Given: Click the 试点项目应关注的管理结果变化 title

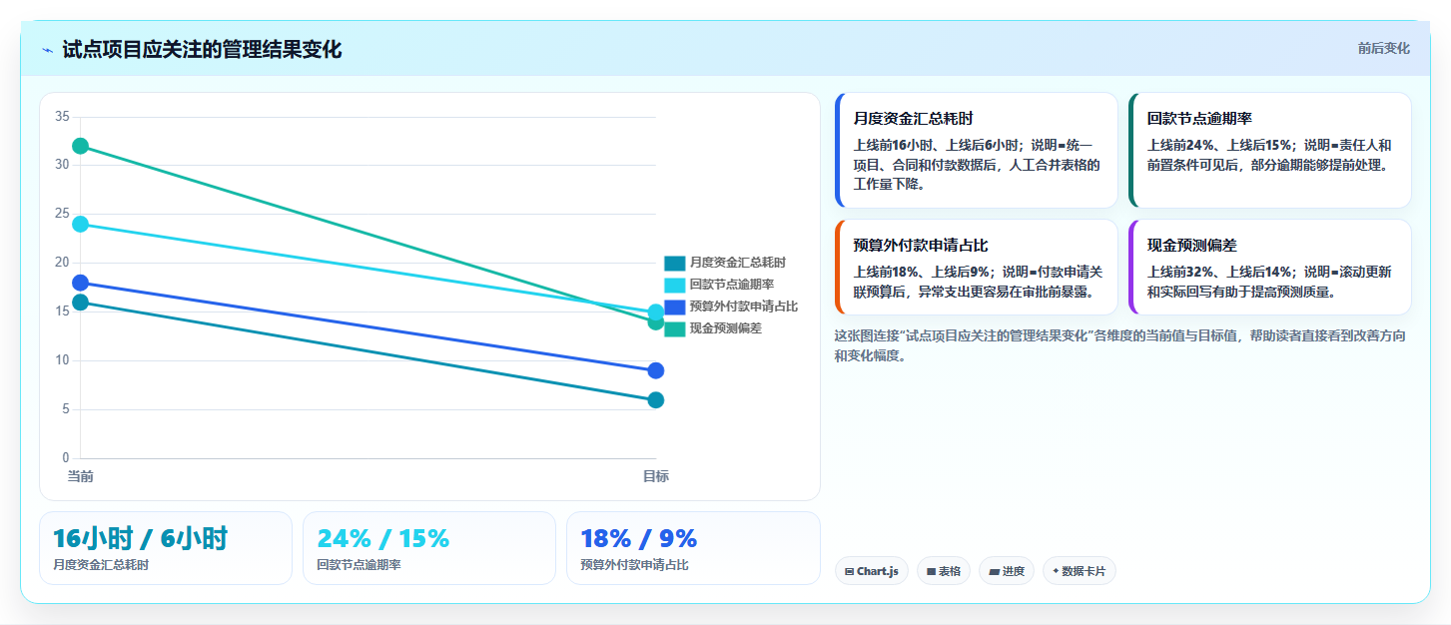Looking at the screenshot, I should click(x=202, y=50).
